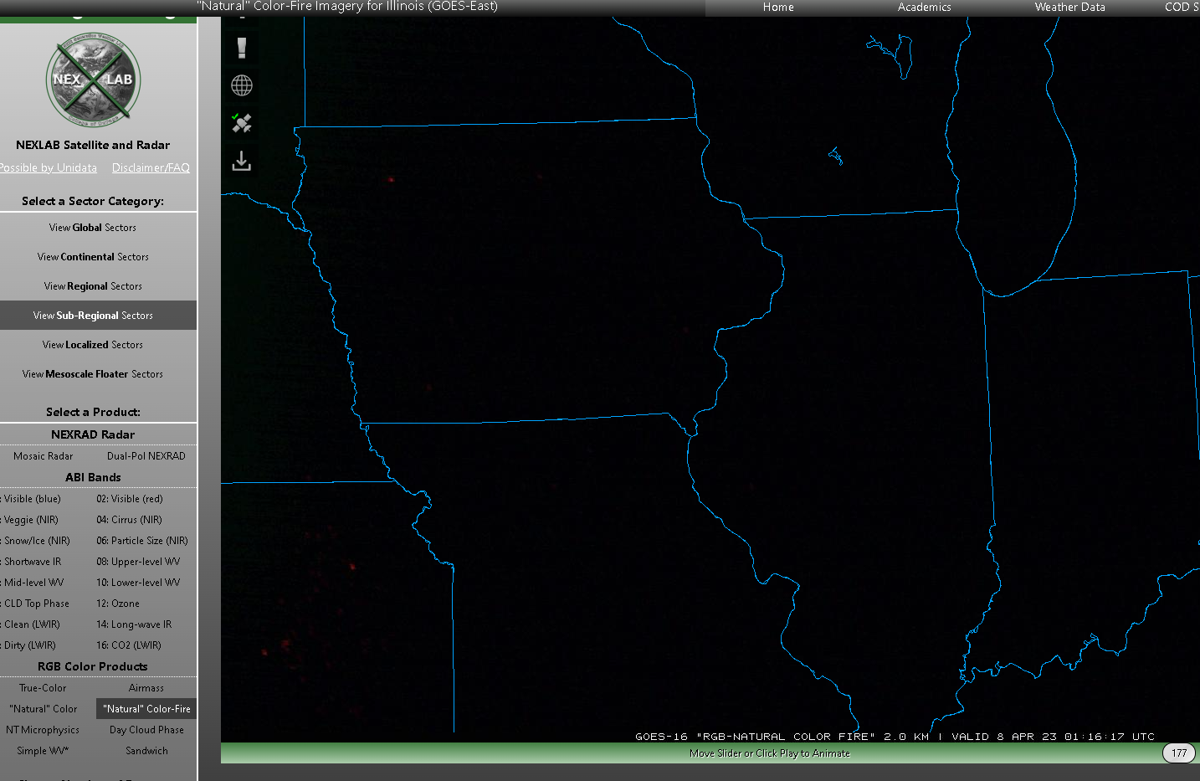Click the GOES-16 timestamp caption text
The height and width of the screenshot is (781, 1200).
pos(895,737)
